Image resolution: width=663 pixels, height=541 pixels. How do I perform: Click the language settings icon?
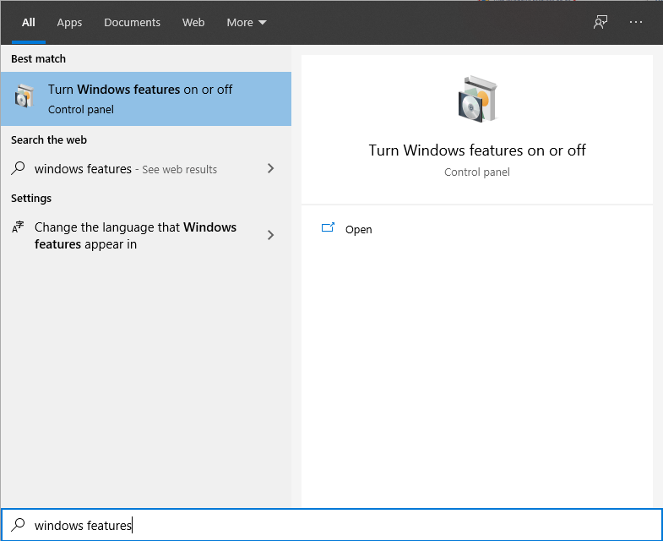point(18,227)
